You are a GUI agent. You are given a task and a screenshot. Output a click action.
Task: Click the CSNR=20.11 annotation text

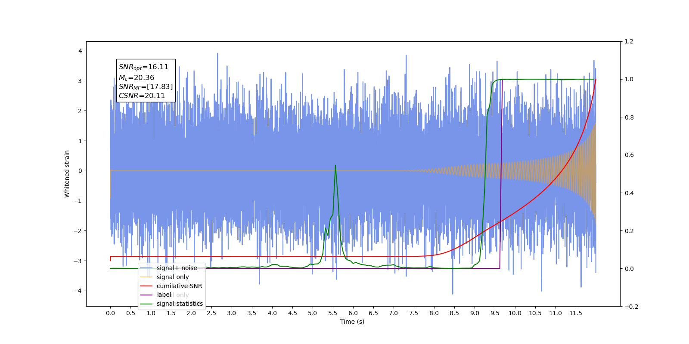coord(142,95)
